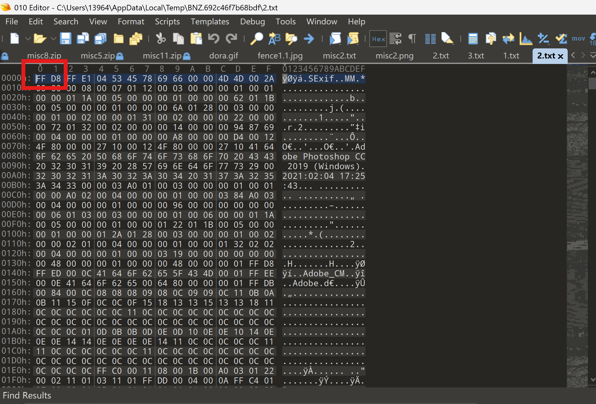Click the Open File folder icon
The width and height of the screenshot is (596, 404).
40,39
